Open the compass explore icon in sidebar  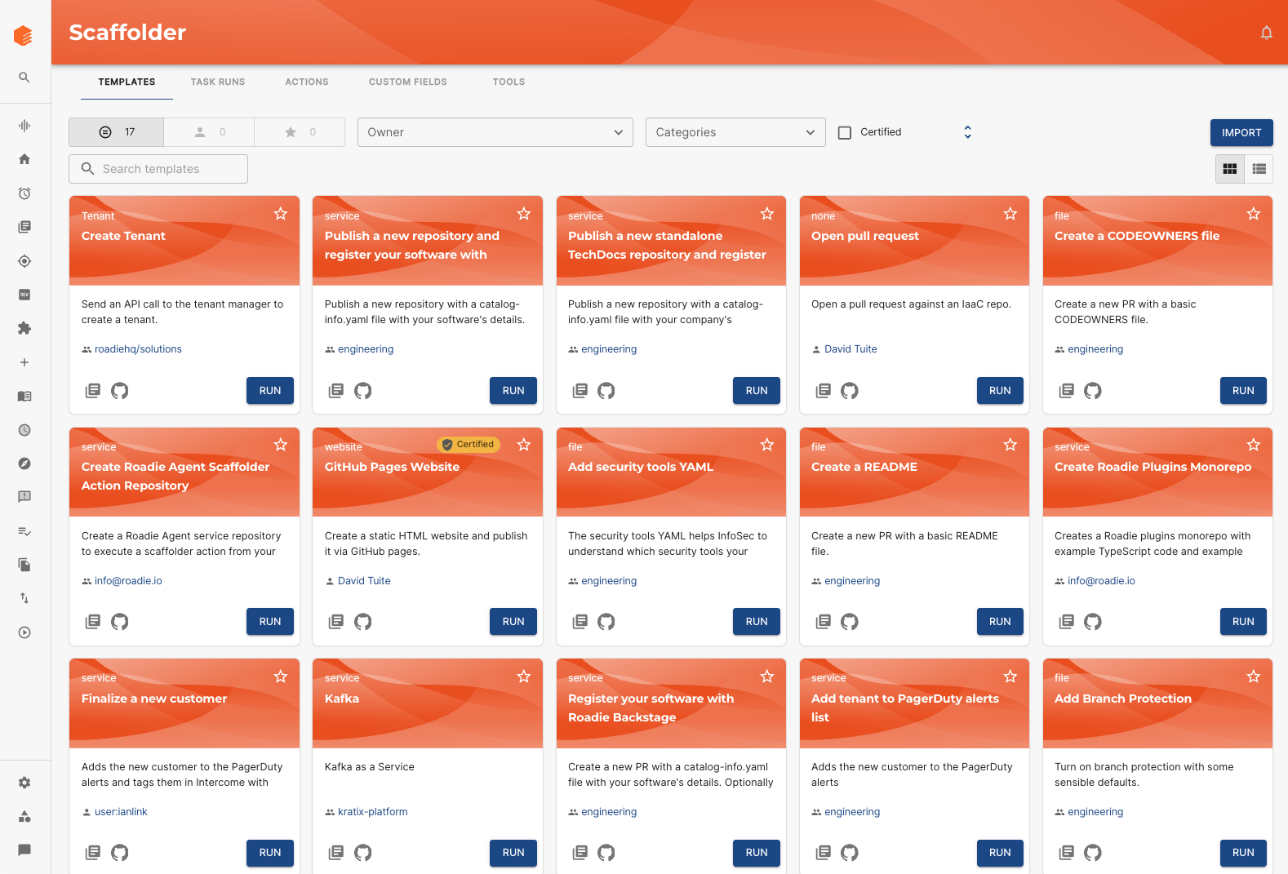(x=24, y=464)
